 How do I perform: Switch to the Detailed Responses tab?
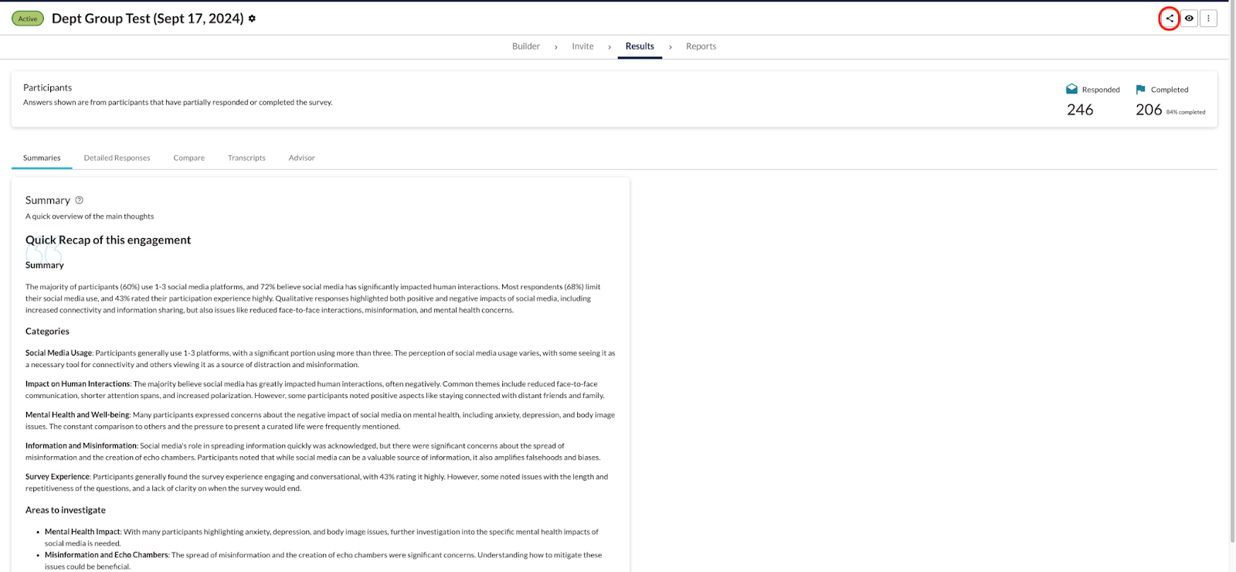click(117, 158)
